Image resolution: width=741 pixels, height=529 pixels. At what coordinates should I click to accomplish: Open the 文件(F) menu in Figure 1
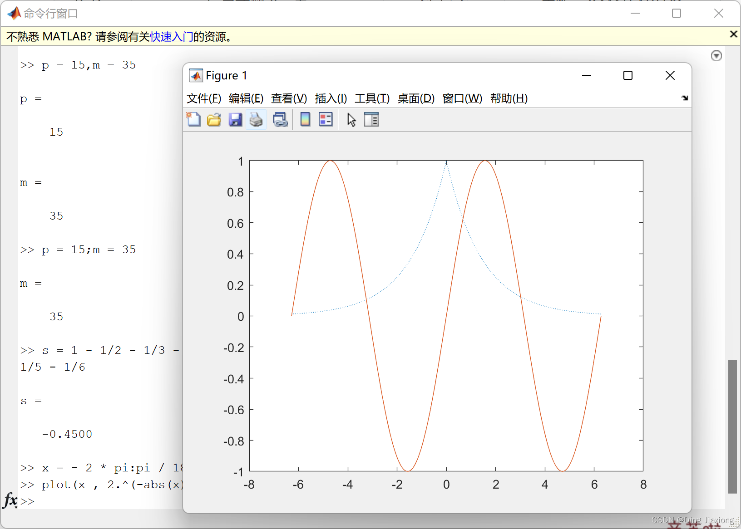204,98
